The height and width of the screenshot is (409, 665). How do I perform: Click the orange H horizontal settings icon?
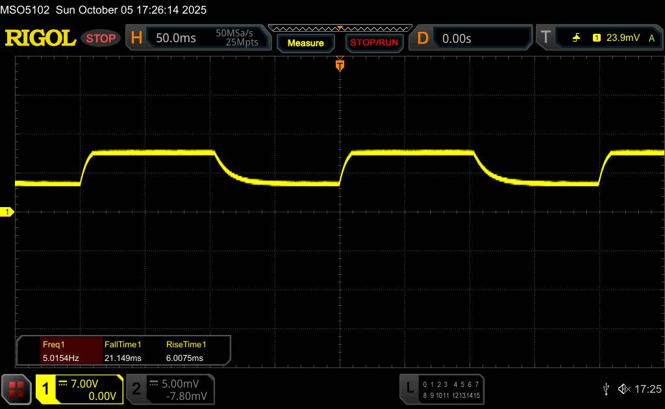136,38
